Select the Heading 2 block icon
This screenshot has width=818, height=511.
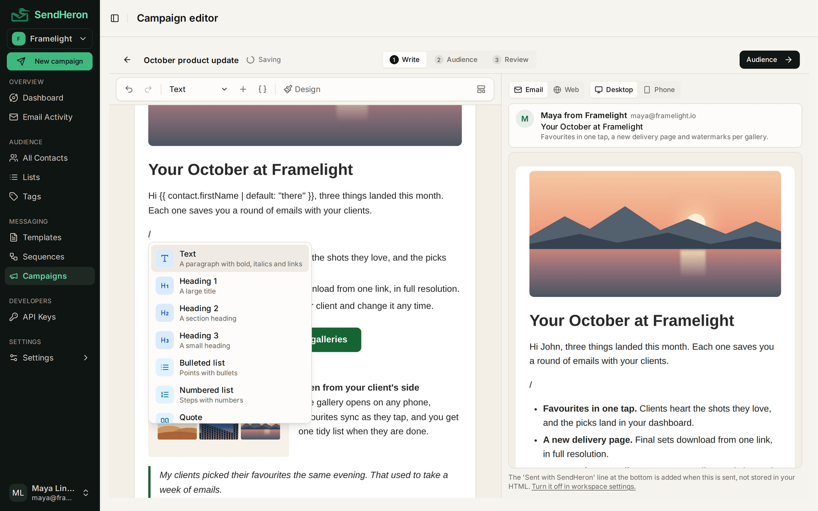[x=165, y=313]
